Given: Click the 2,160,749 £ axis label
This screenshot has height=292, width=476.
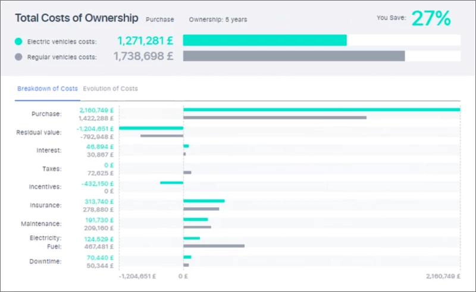Looking at the screenshot, I should click(443, 276).
